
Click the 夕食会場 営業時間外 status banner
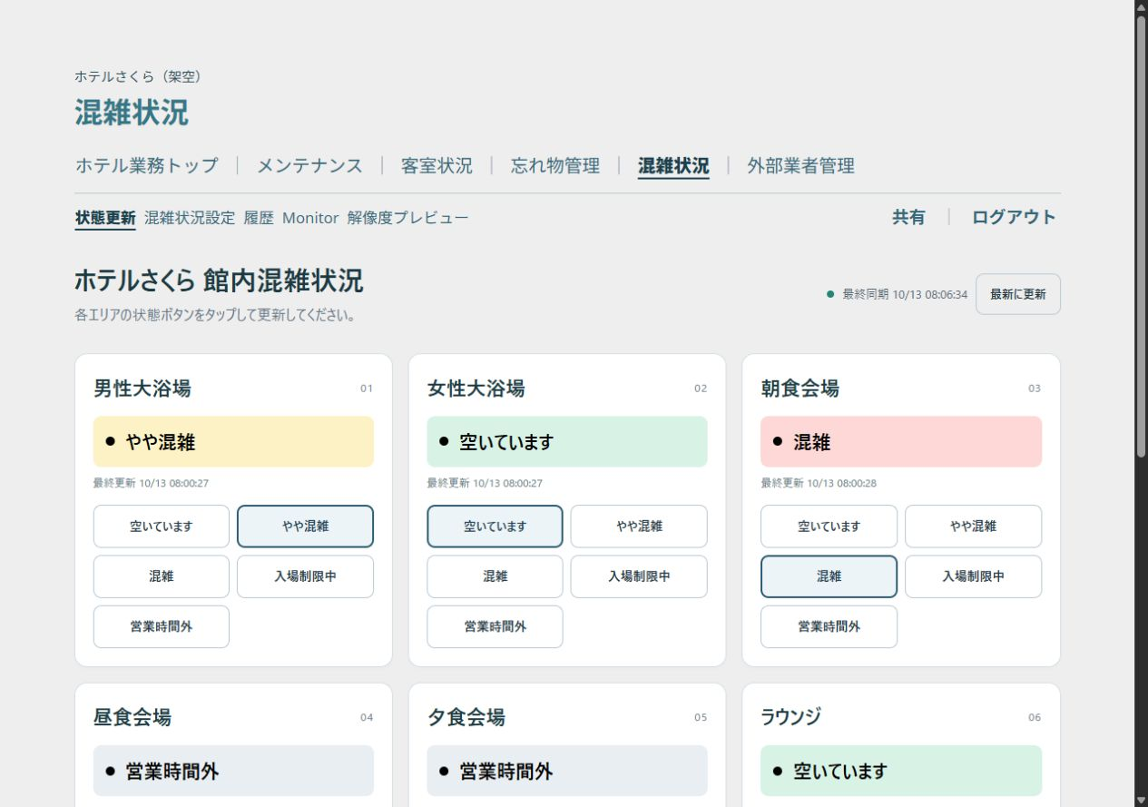[567, 771]
